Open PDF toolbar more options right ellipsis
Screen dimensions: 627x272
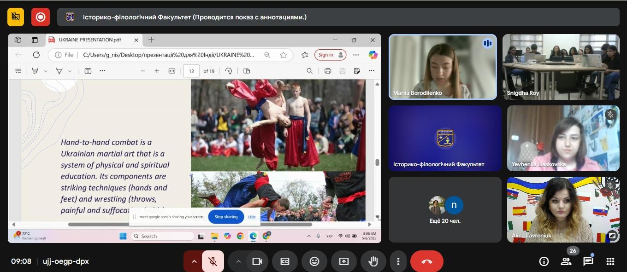click(x=371, y=71)
